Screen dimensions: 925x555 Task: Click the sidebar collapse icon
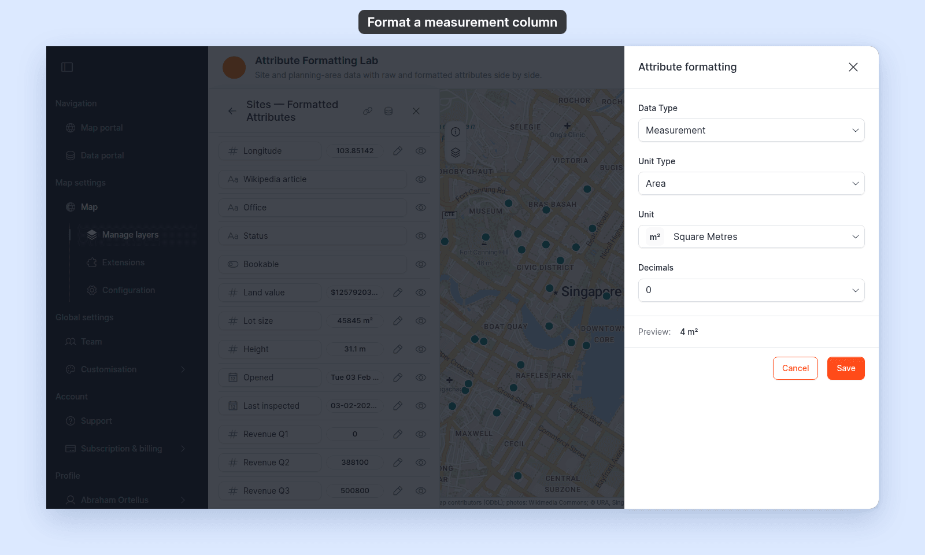[x=67, y=67]
